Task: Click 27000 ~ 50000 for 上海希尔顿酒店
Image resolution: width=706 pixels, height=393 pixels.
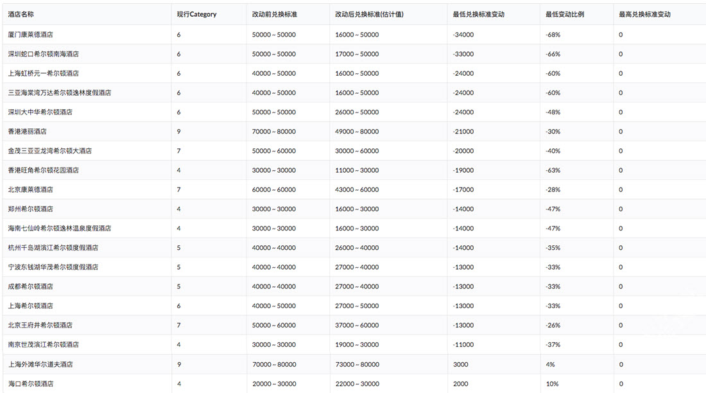Action: tap(357, 306)
